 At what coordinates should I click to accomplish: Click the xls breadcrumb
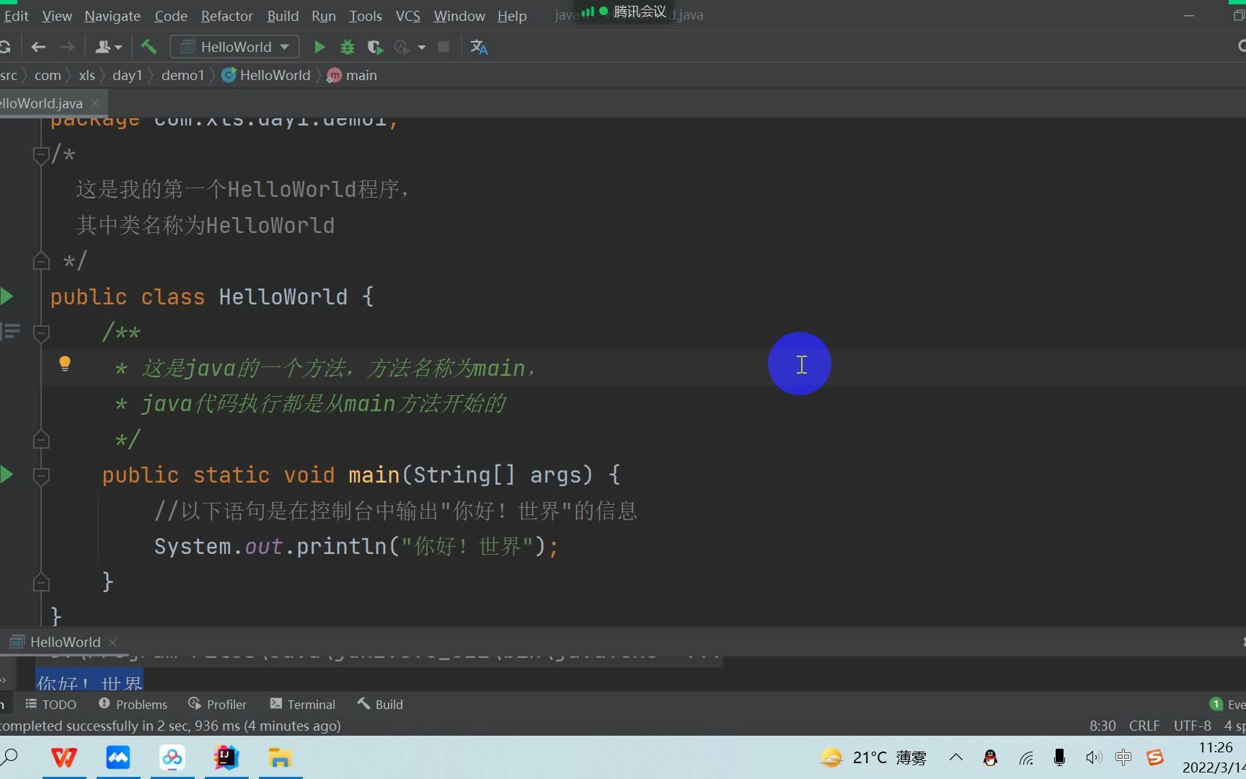tap(87, 75)
